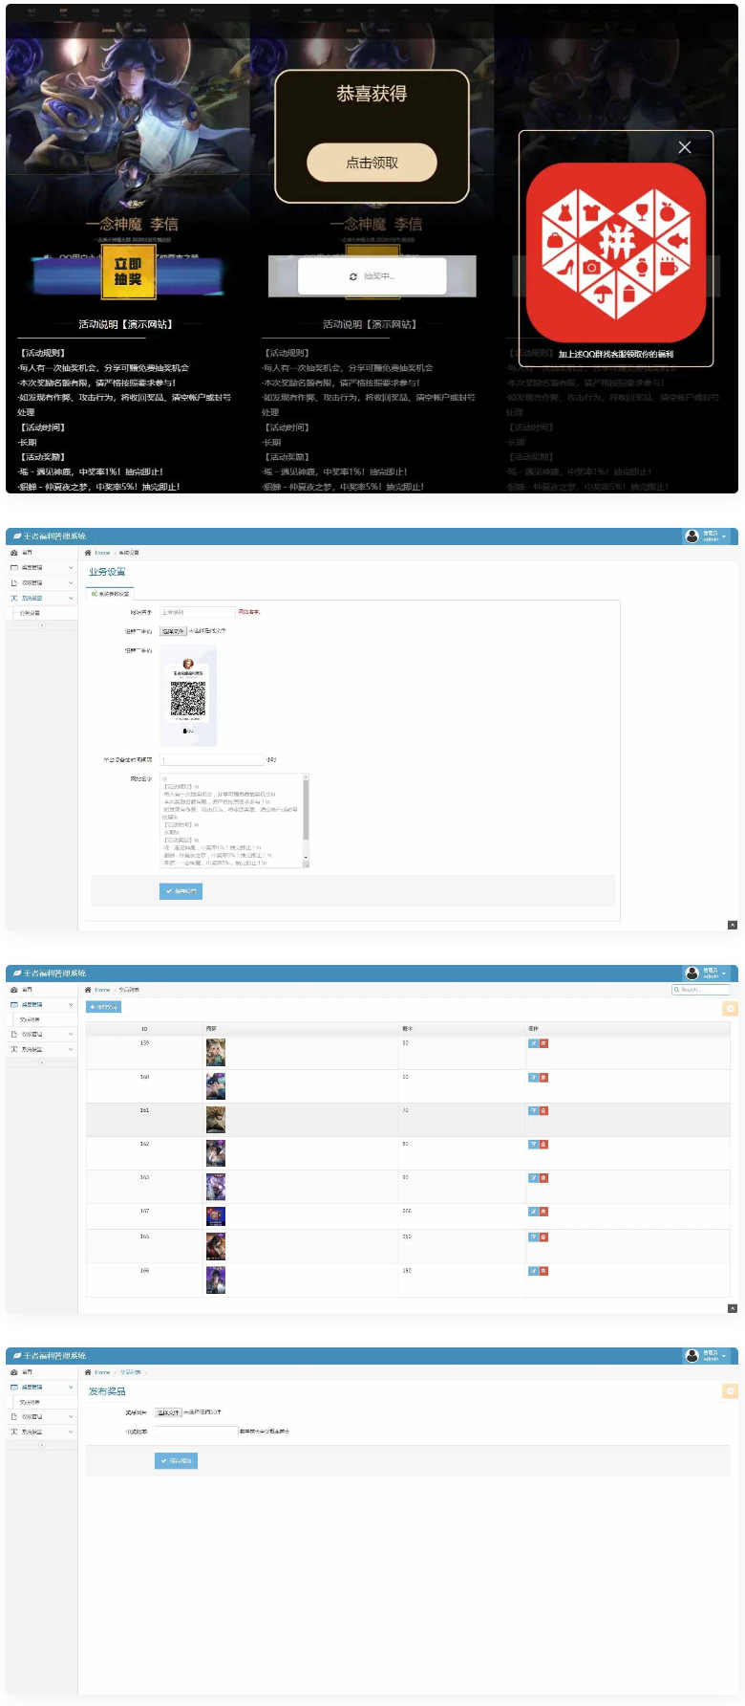Click the QR code image preview
This screenshot has height=1706, width=745.
(x=188, y=696)
